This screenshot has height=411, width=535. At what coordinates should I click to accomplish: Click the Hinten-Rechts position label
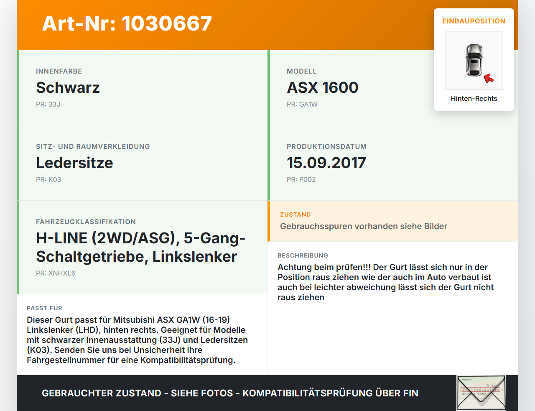(x=474, y=98)
